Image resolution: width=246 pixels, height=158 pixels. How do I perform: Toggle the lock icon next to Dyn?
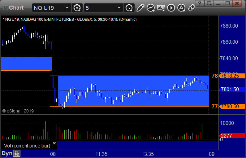click(x=17, y=153)
